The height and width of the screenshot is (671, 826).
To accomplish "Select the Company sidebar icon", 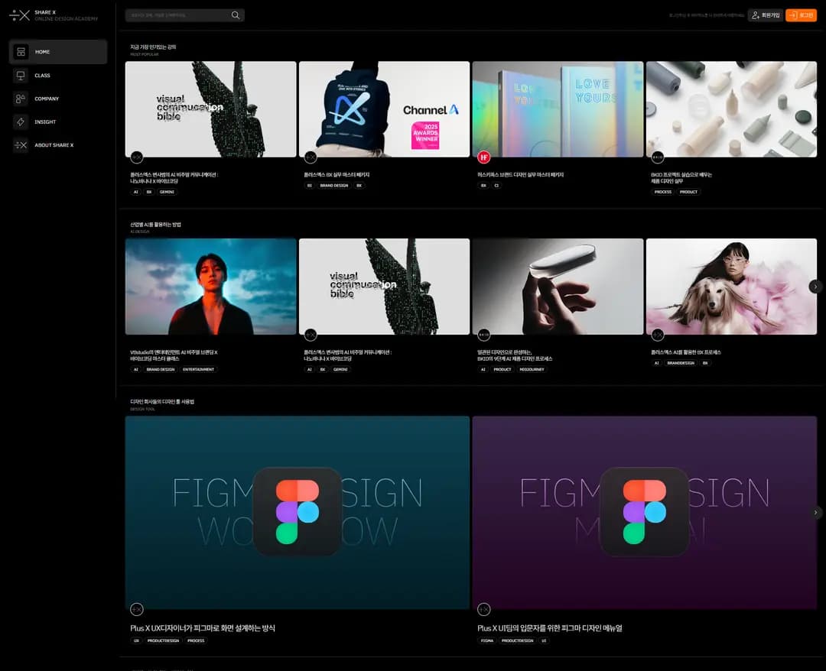I will [x=21, y=99].
